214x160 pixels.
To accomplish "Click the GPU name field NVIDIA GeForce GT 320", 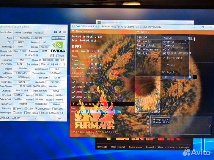I will tap(32, 38).
